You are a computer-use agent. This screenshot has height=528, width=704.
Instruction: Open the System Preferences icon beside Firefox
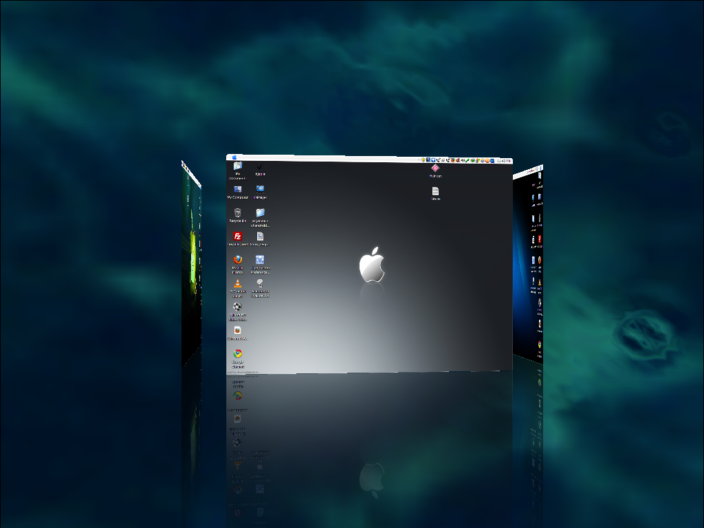click(x=260, y=259)
